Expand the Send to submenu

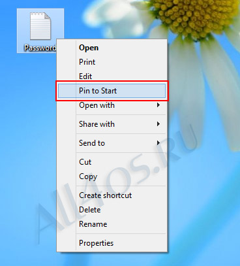(112, 143)
